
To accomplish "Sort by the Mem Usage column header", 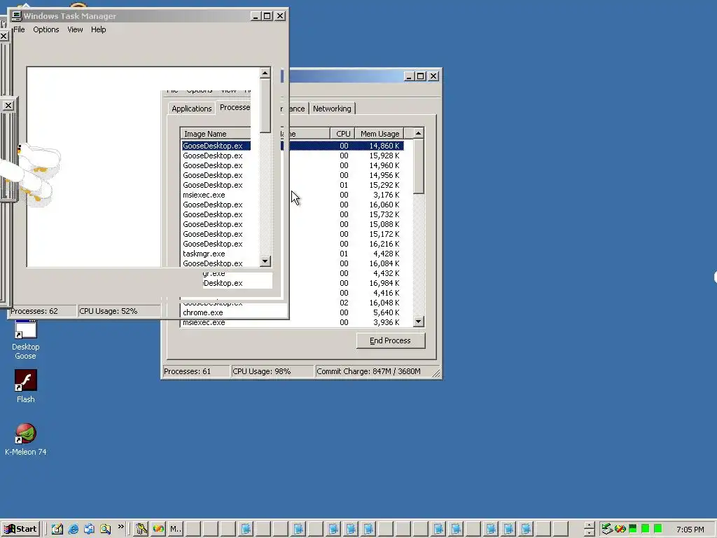I will point(379,134).
